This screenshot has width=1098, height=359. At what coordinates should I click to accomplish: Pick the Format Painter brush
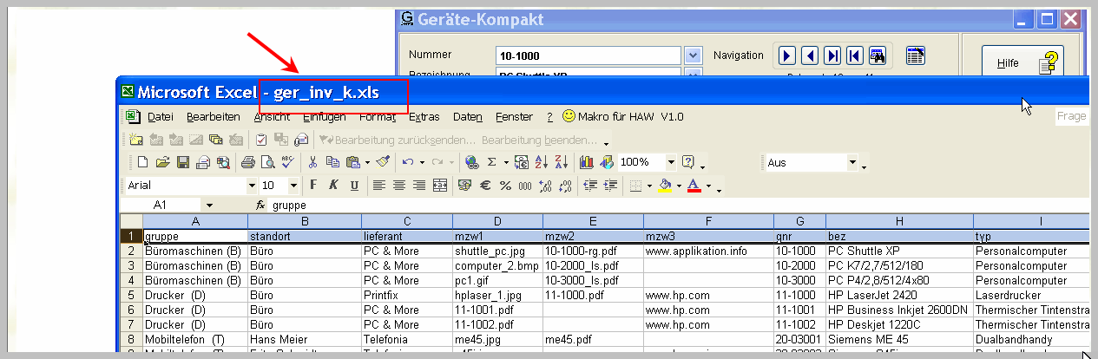click(x=383, y=162)
